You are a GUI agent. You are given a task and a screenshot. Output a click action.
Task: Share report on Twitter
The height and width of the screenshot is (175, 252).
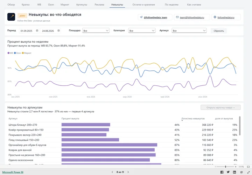pyautogui.click(x=228, y=172)
